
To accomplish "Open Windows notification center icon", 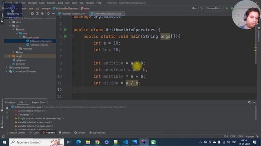I will 254,142.
